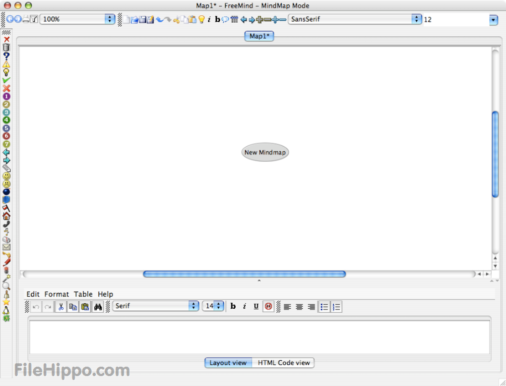Add the yellow warning triangle icon
Screen dimensions: 506x386
click(x=6, y=64)
